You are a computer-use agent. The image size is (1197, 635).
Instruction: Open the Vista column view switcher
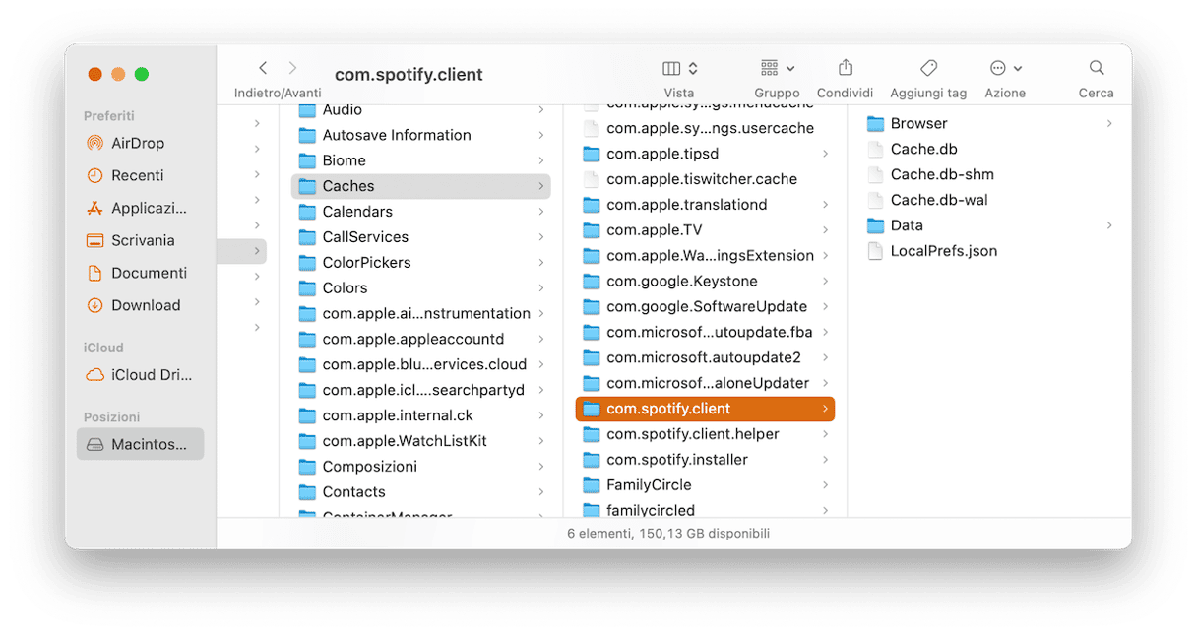679,68
